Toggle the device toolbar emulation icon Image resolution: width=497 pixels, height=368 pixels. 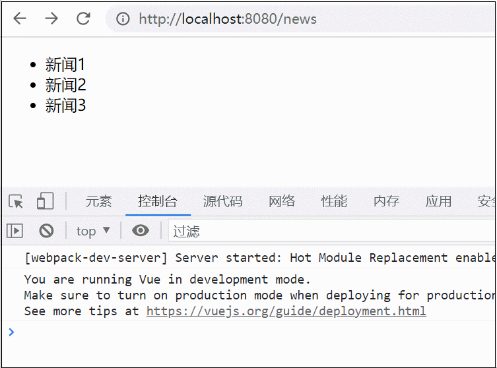[45, 201]
